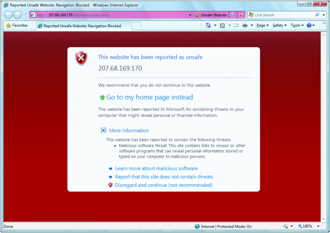330x233 pixels.
Task: Open the zoom level dropdown arrow
Action: pos(318,226)
